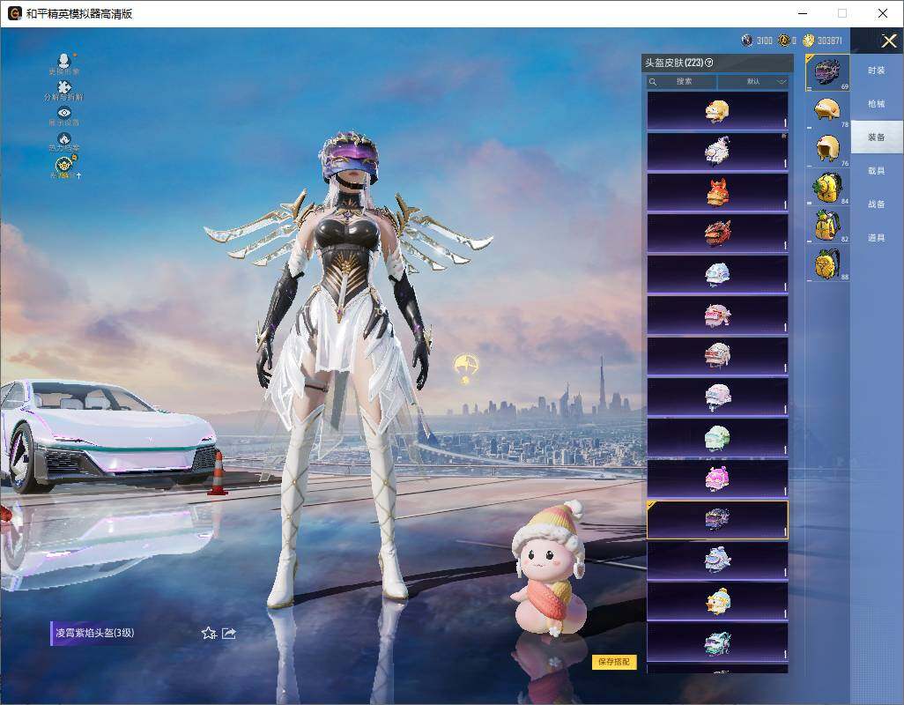Open the 战备 tab
This screenshot has height=705, width=904.
coord(877,204)
